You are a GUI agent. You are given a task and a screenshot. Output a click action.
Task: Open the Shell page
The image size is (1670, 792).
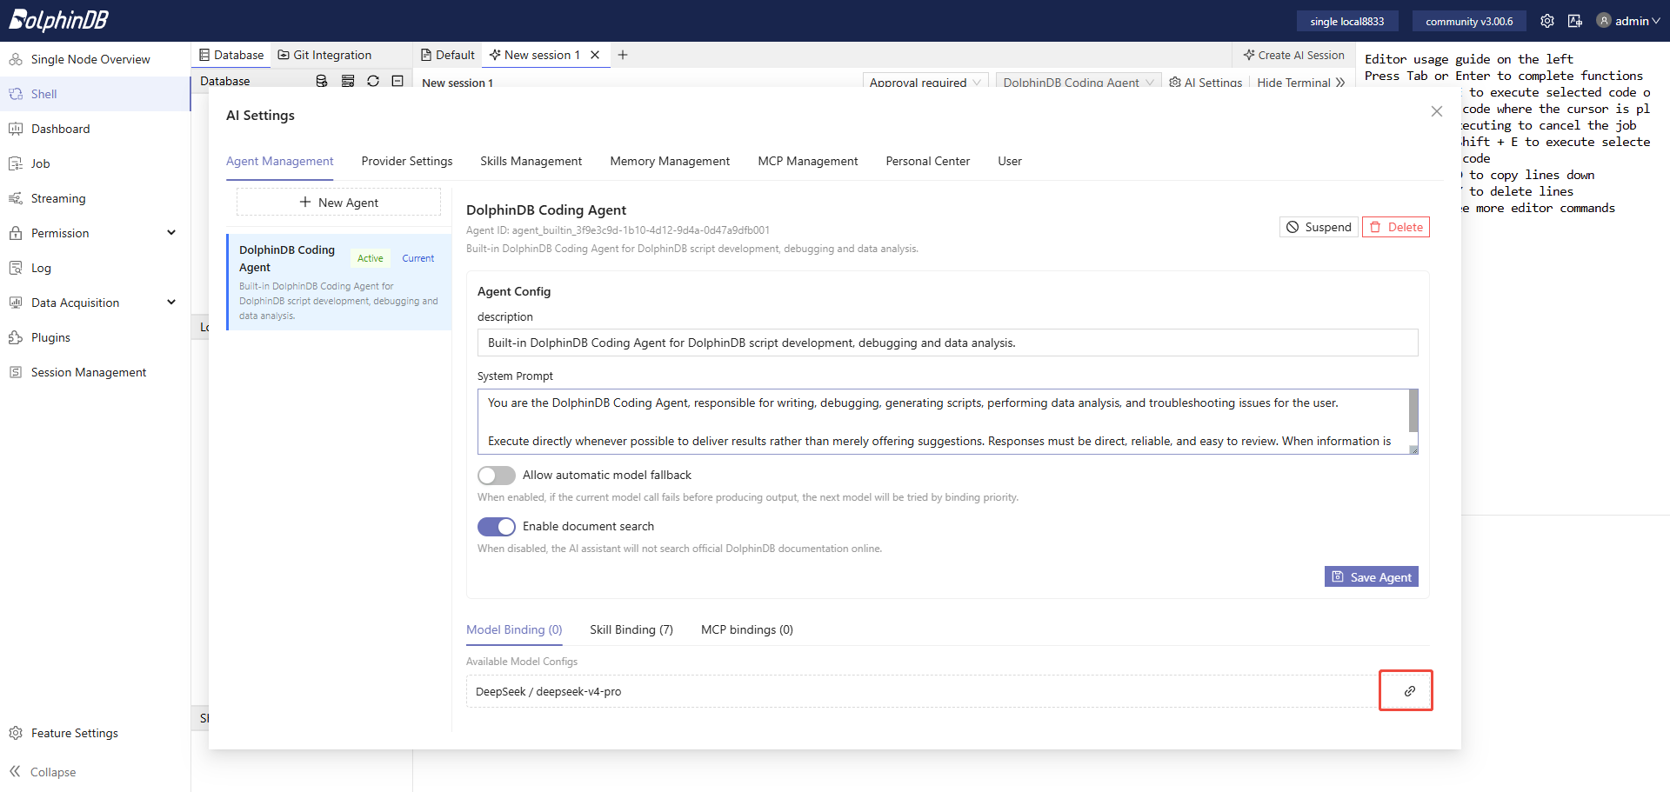43,94
